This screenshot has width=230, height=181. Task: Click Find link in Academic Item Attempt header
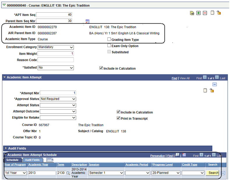(x=174, y=78)
